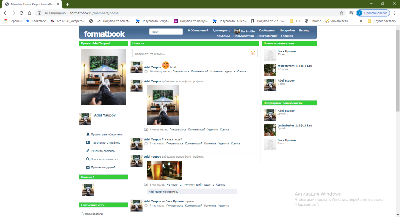Open the browser home page icon

[x=29, y=13]
